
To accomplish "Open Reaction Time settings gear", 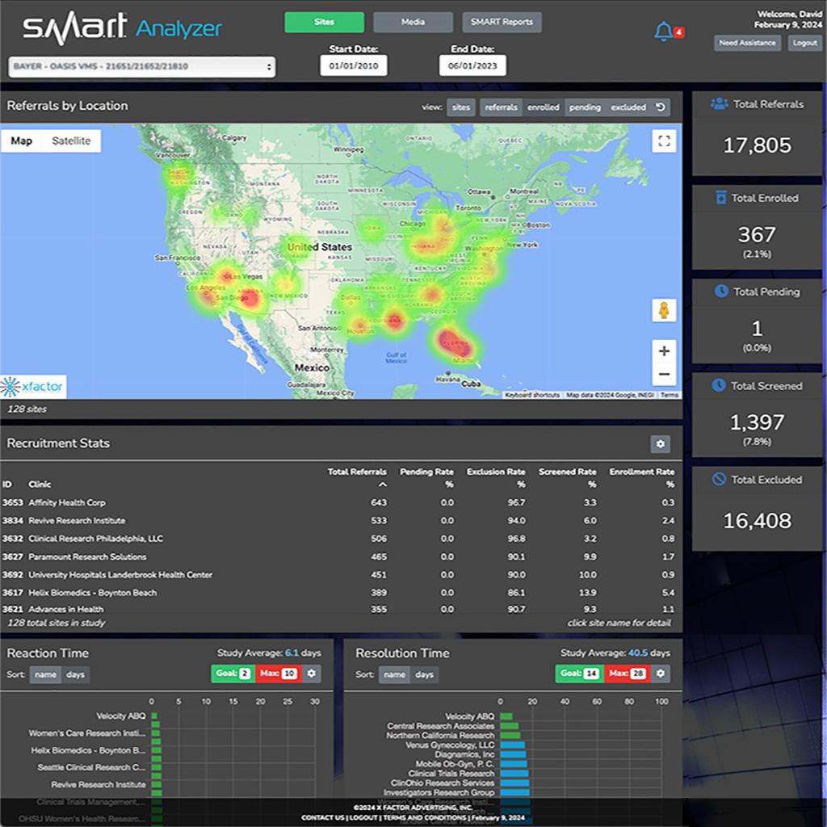I will coord(313,674).
